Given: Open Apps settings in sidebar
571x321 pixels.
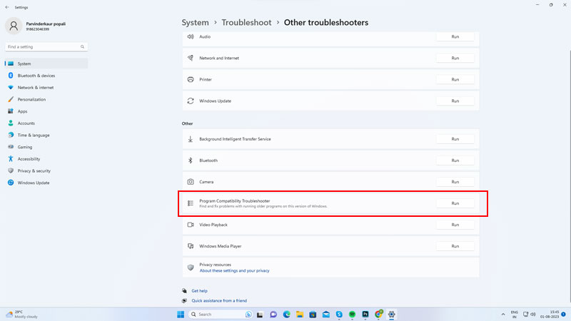Looking at the screenshot, I should click(x=46, y=111).
